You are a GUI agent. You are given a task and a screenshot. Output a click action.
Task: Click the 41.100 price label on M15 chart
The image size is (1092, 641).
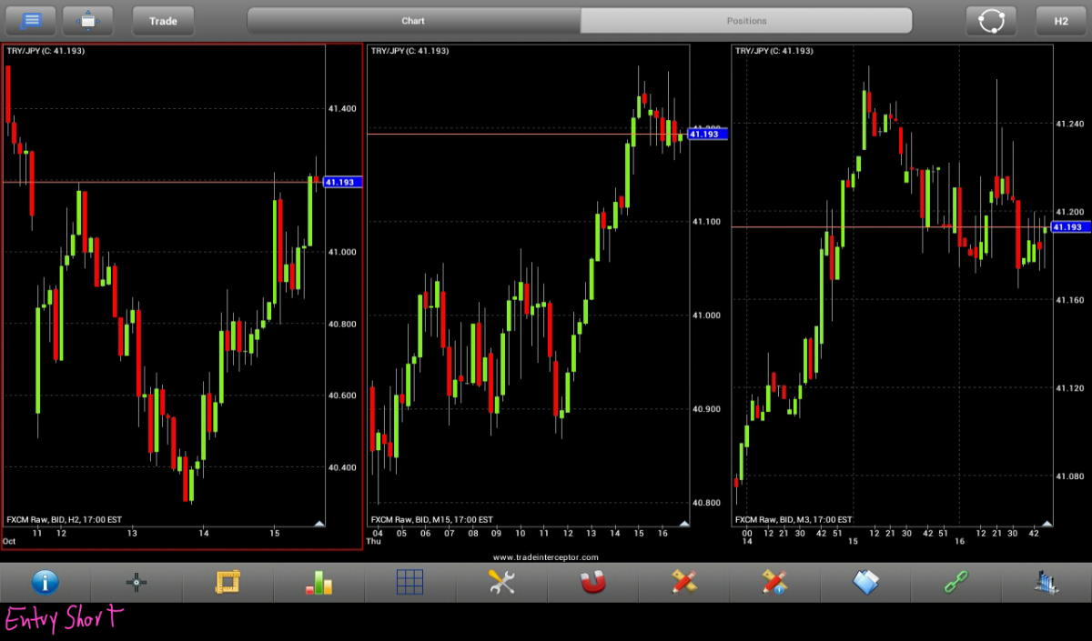(x=707, y=222)
